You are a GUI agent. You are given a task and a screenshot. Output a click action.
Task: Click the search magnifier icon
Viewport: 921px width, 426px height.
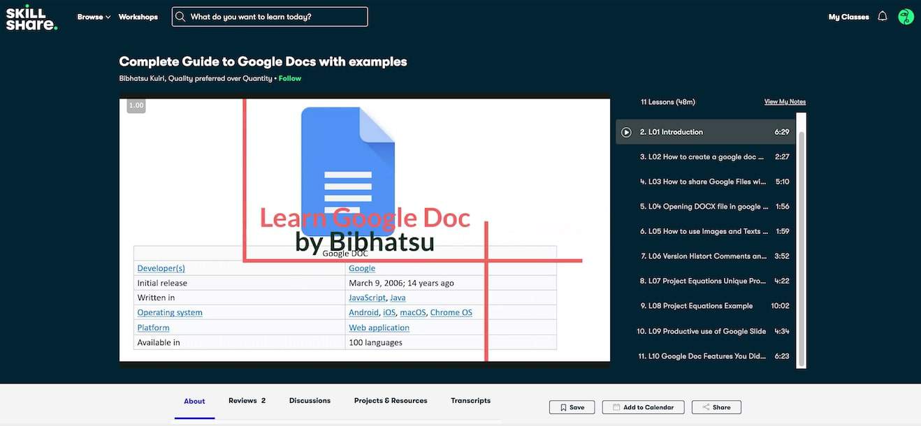[180, 17]
